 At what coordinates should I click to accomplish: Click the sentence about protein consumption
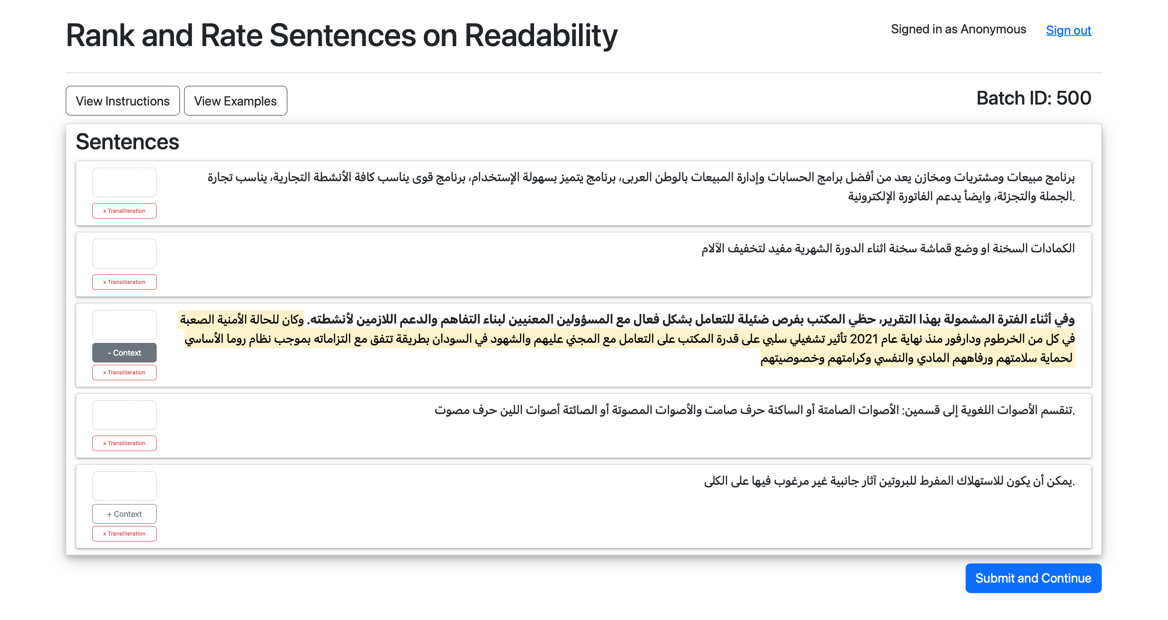(x=888, y=481)
